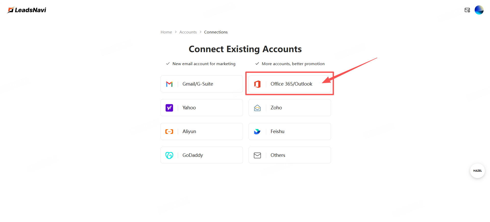
Task: Select the Yahoo account option
Action: pyautogui.click(x=202, y=108)
